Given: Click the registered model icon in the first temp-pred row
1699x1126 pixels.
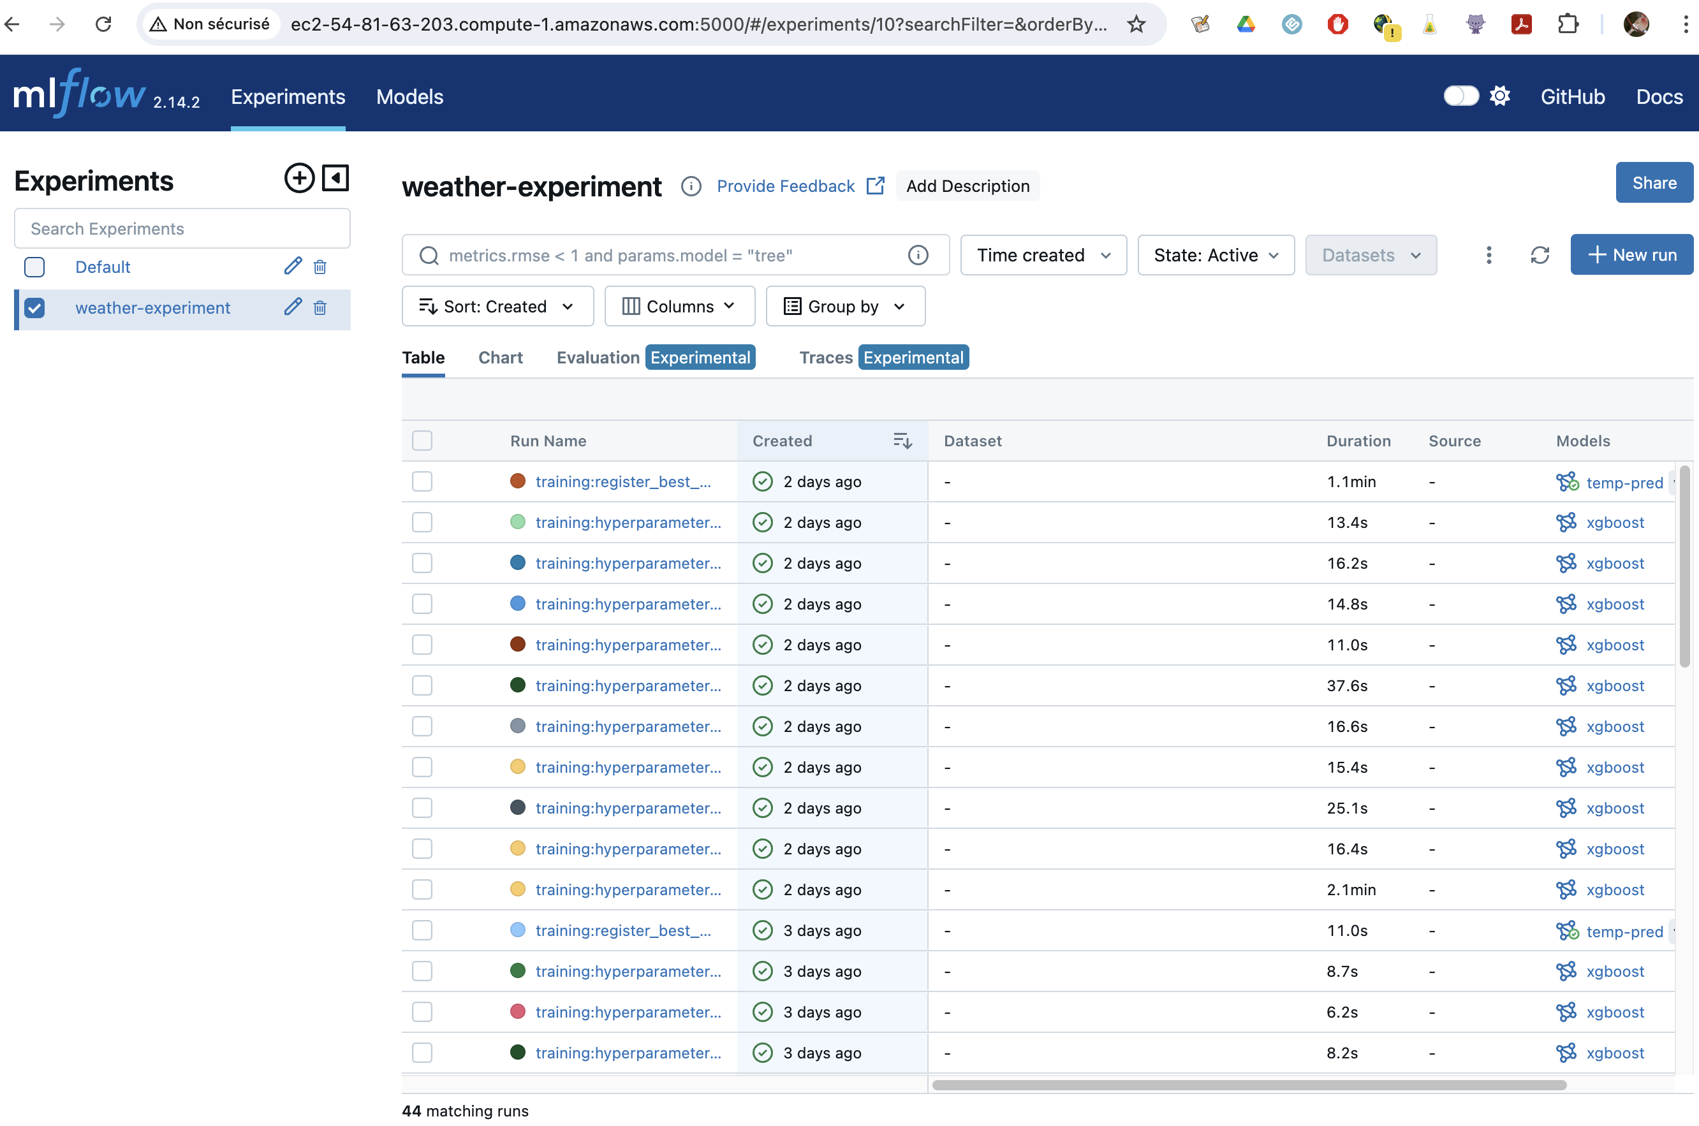Looking at the screenshot, I should 1567,482.
